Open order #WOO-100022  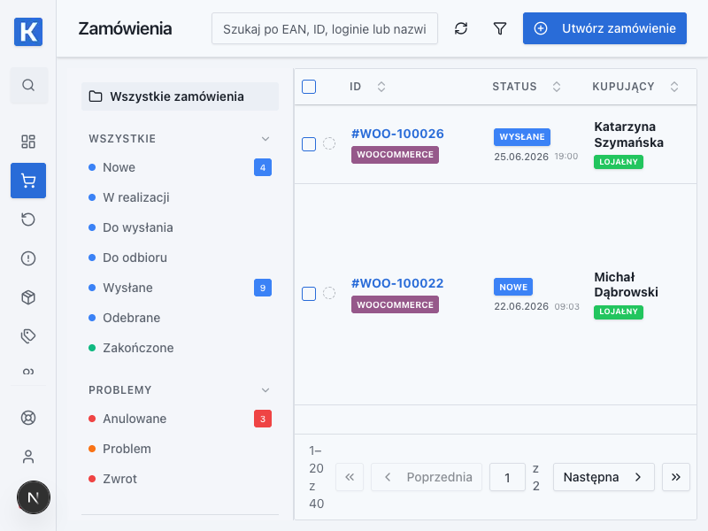tap(397, 283)
